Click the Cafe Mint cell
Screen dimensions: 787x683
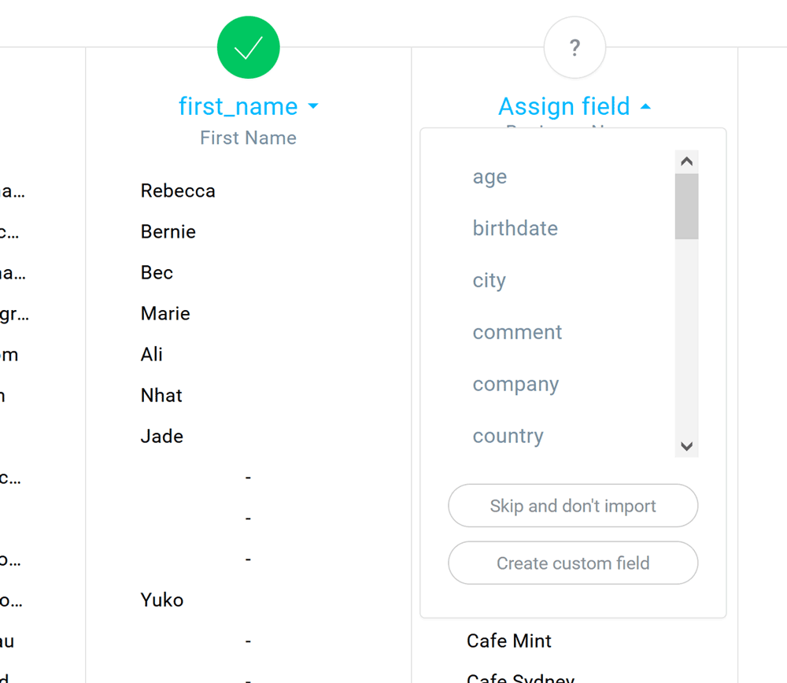click(x=509, y=641)
